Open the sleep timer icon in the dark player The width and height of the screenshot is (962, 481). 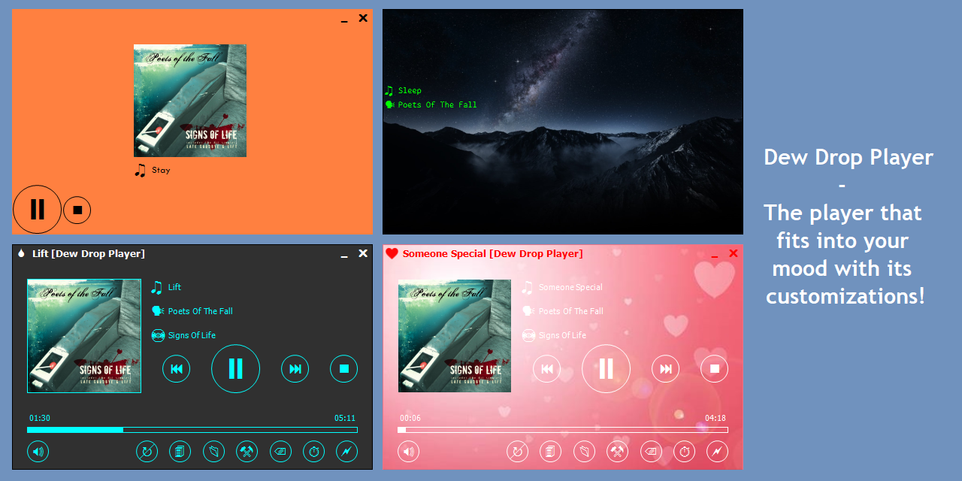[x=313, y=452]
